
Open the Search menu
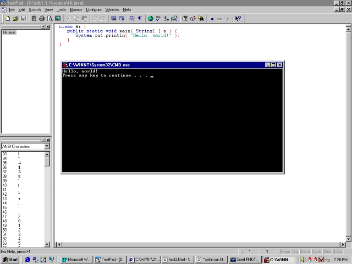point(35,10)
